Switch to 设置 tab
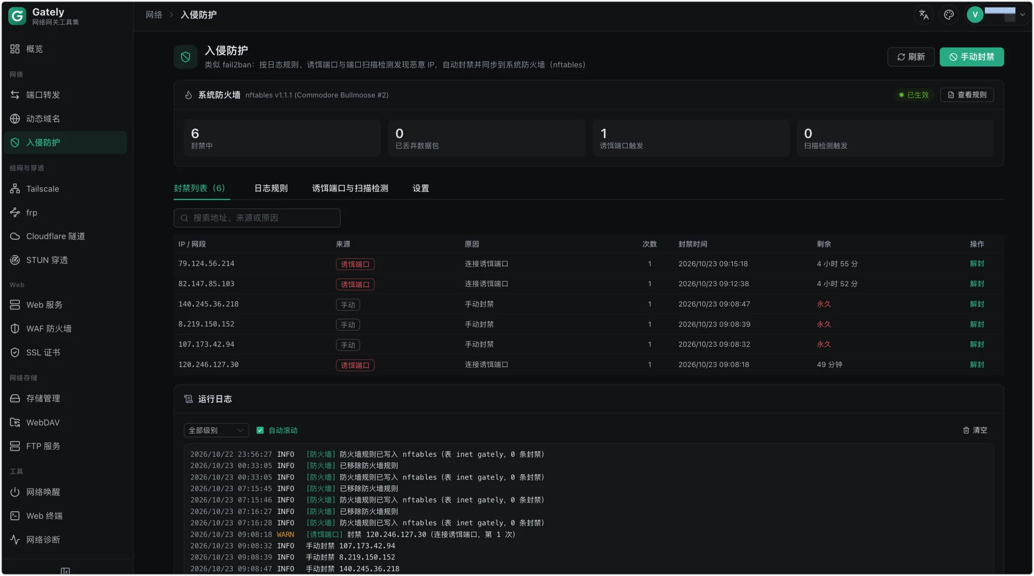Screen dimensions: 1034x576 pyautogui.click(x=421, y=189)
